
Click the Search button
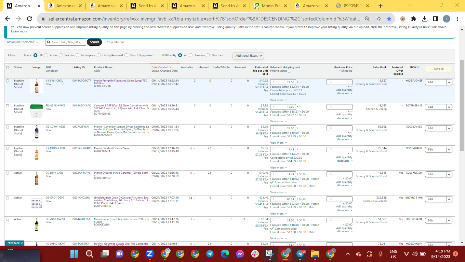pos(94,42)
